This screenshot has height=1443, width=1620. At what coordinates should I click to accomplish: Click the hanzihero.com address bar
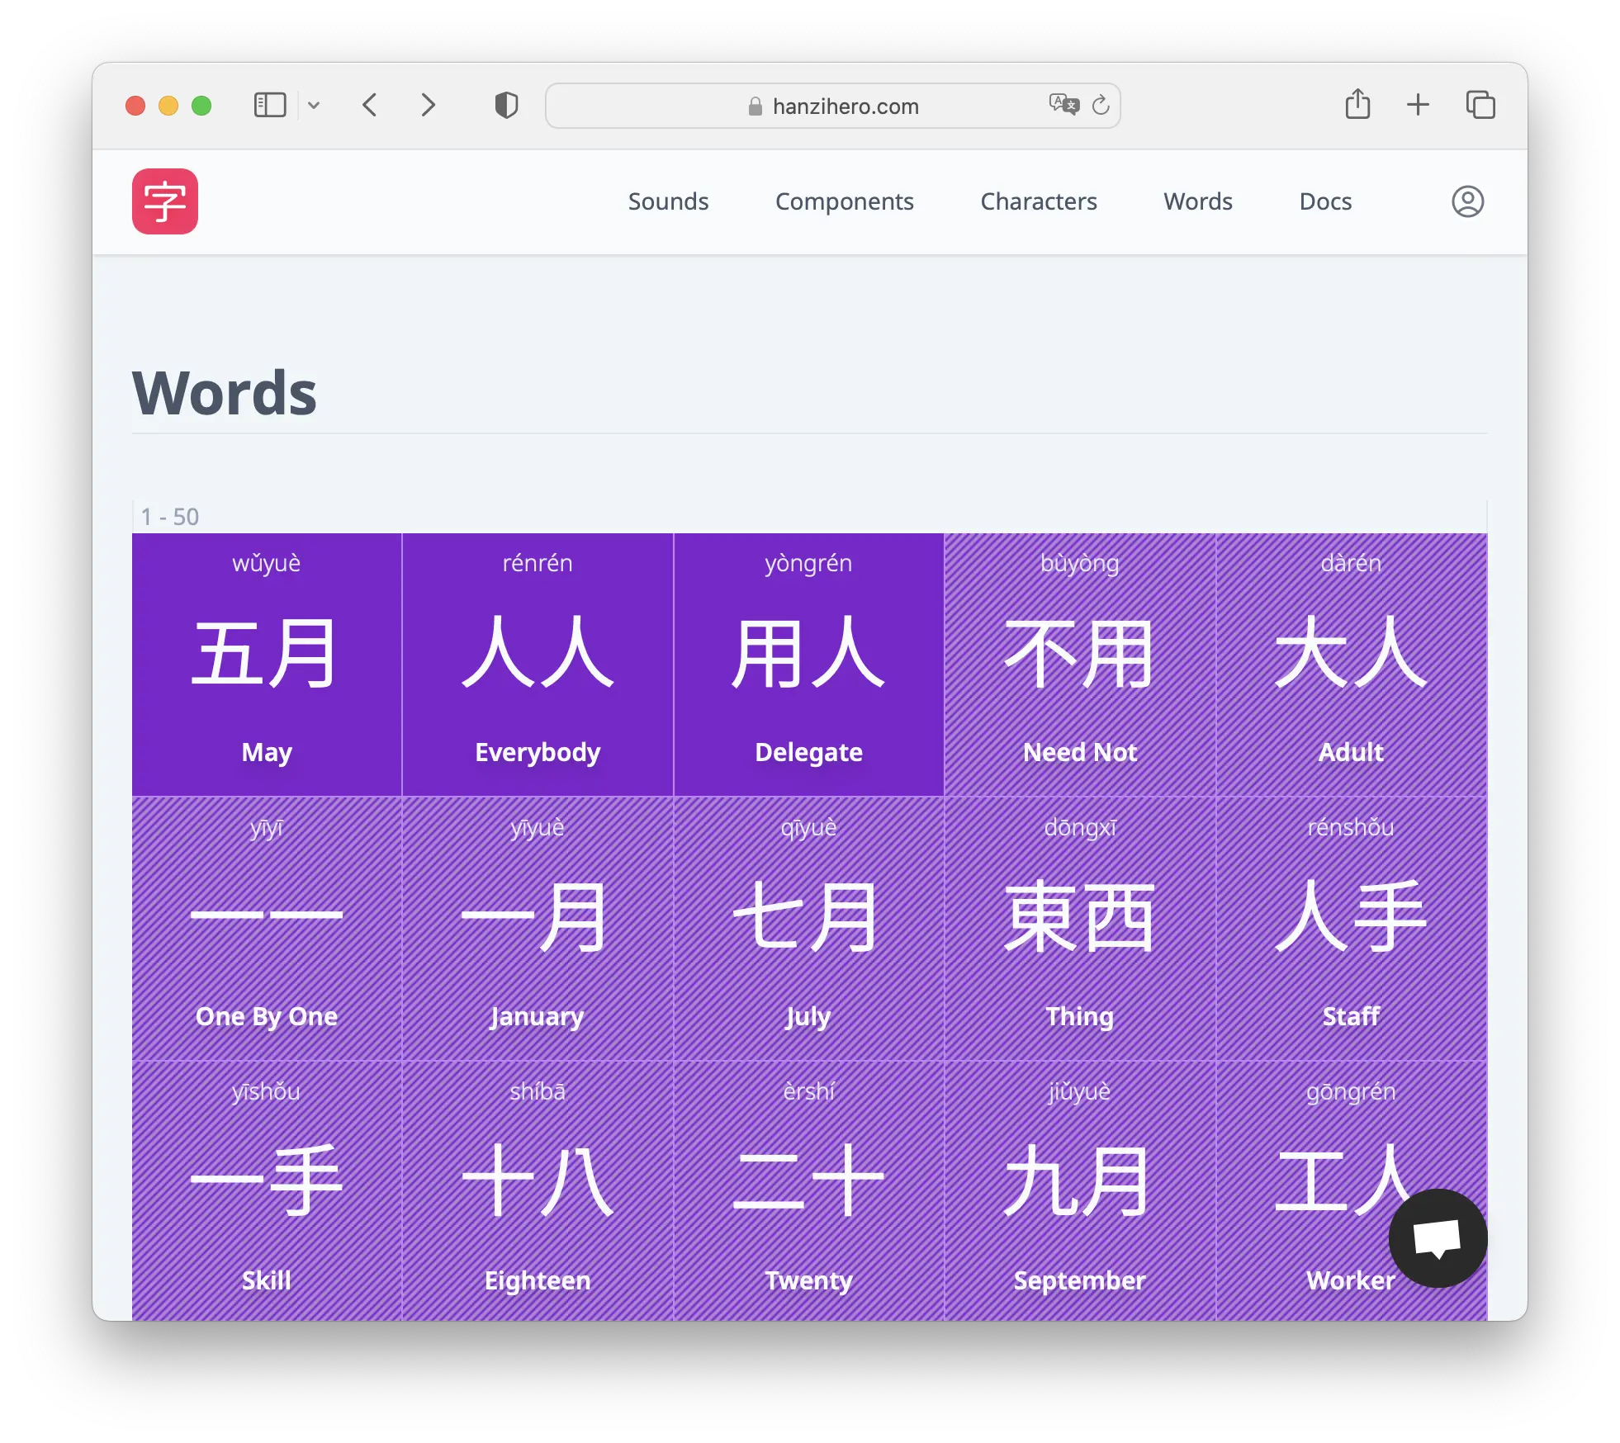(x=832, y=106)
